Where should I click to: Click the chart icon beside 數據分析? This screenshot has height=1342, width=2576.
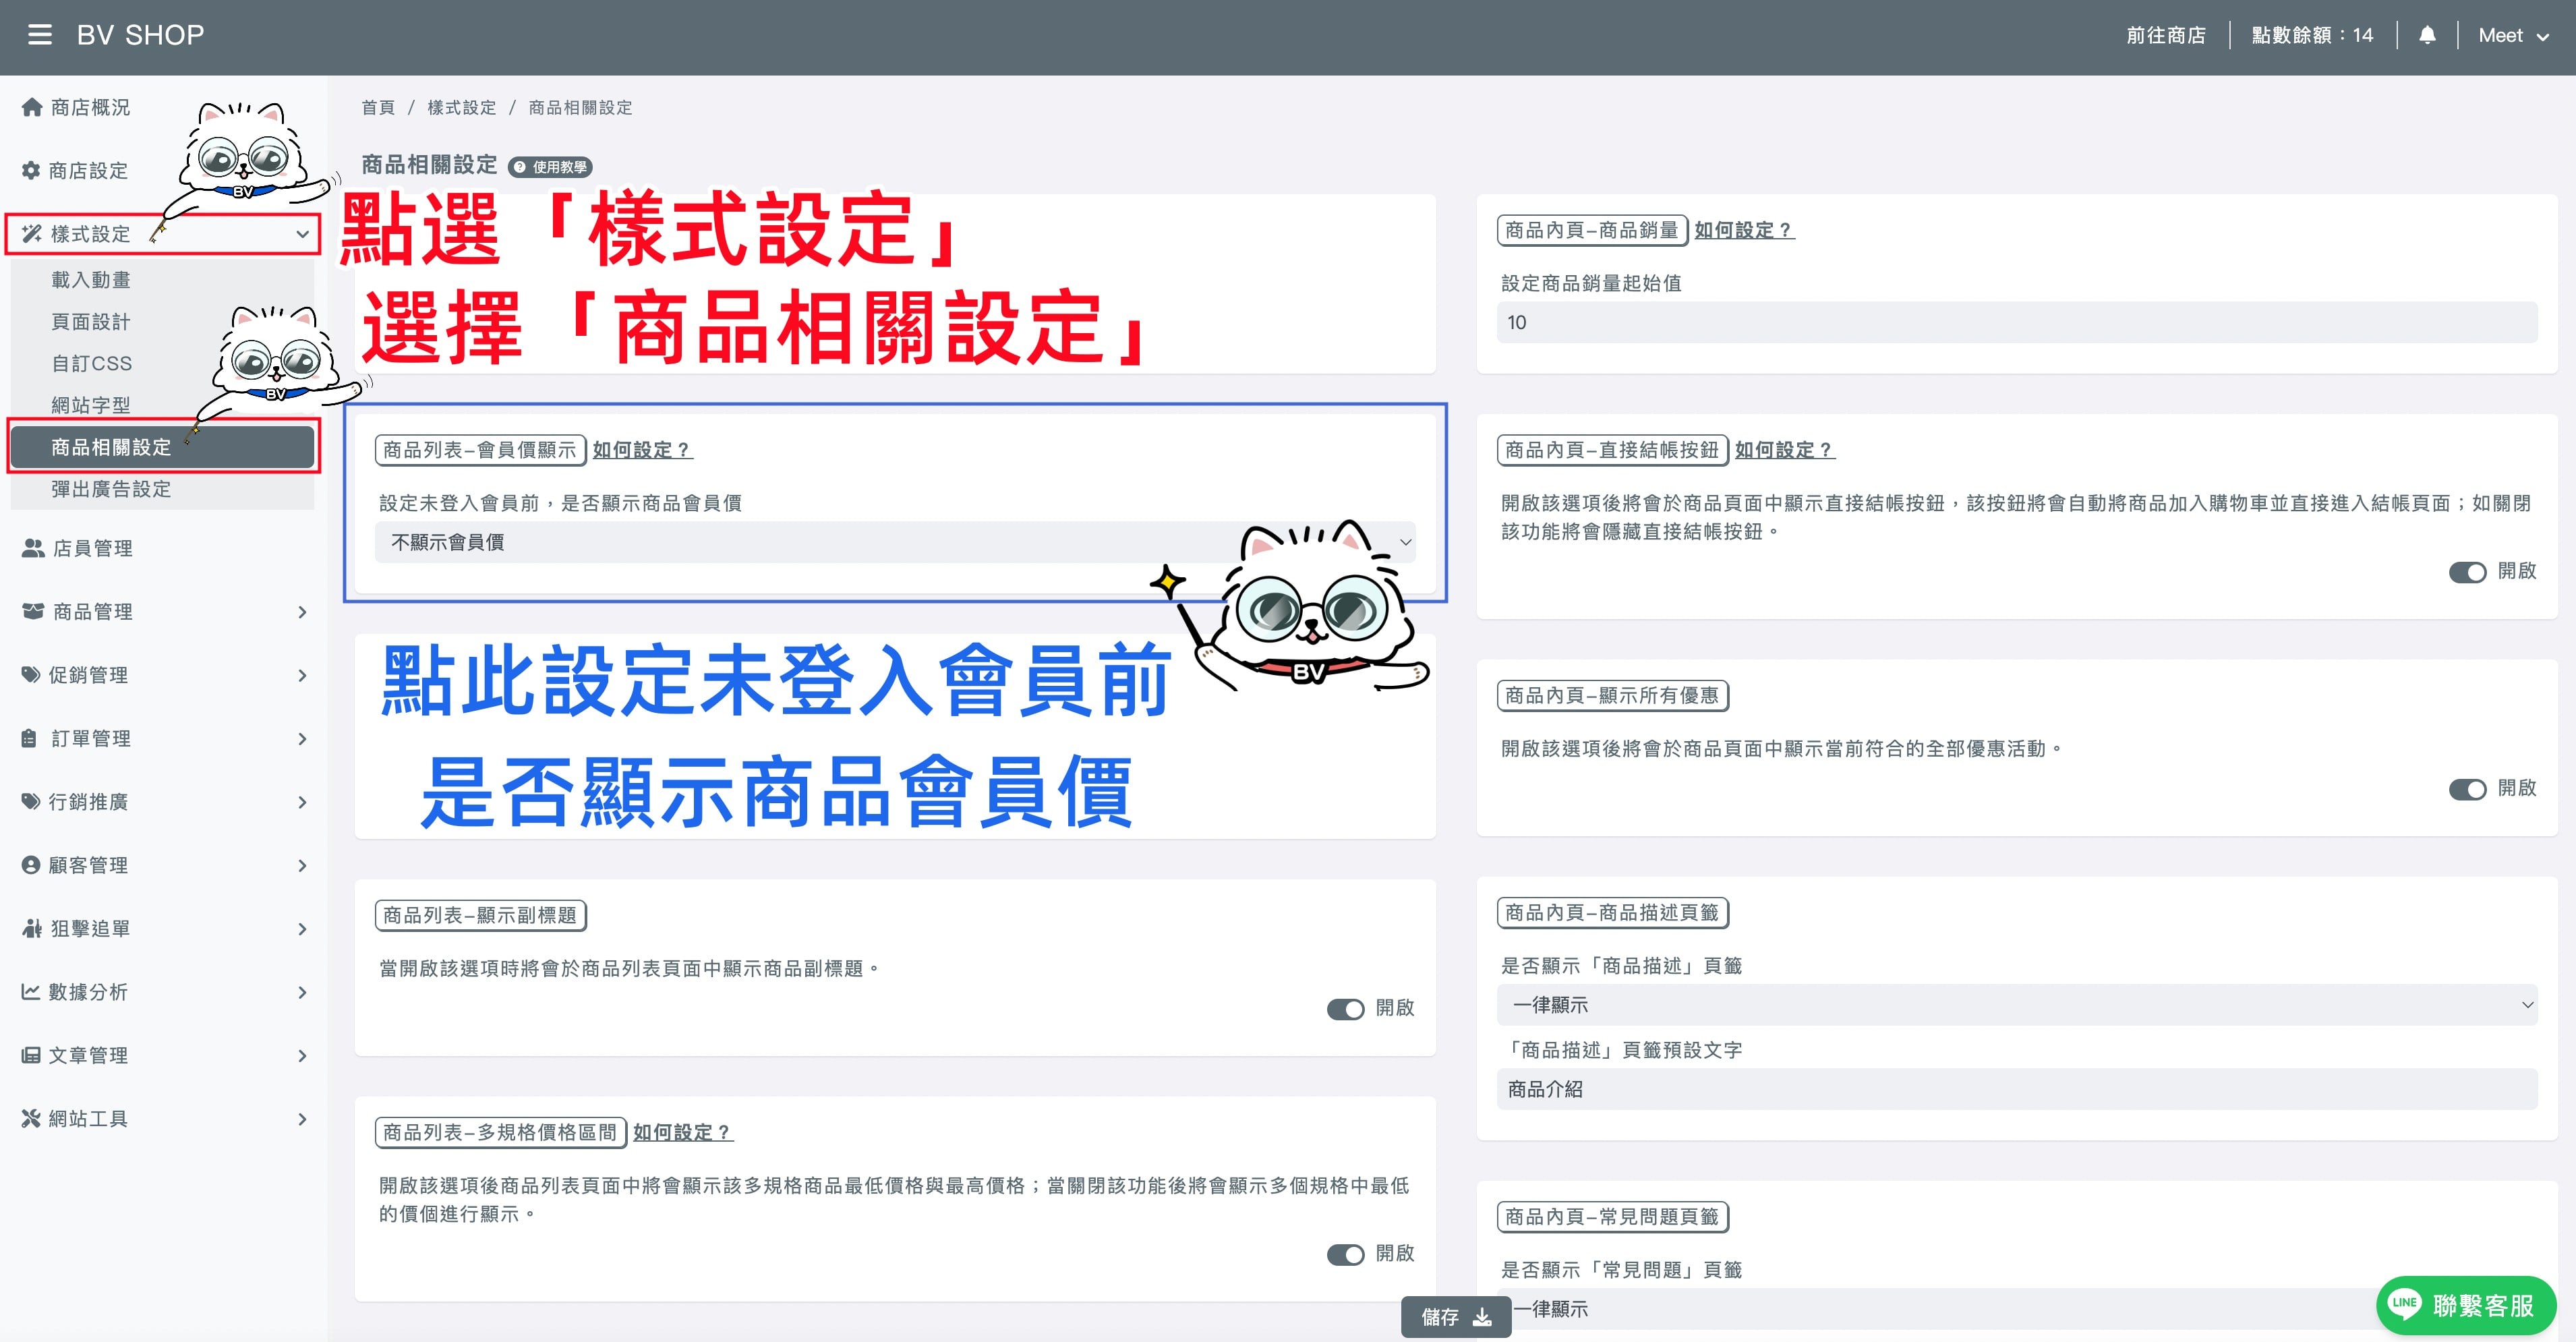coord(31,991)
